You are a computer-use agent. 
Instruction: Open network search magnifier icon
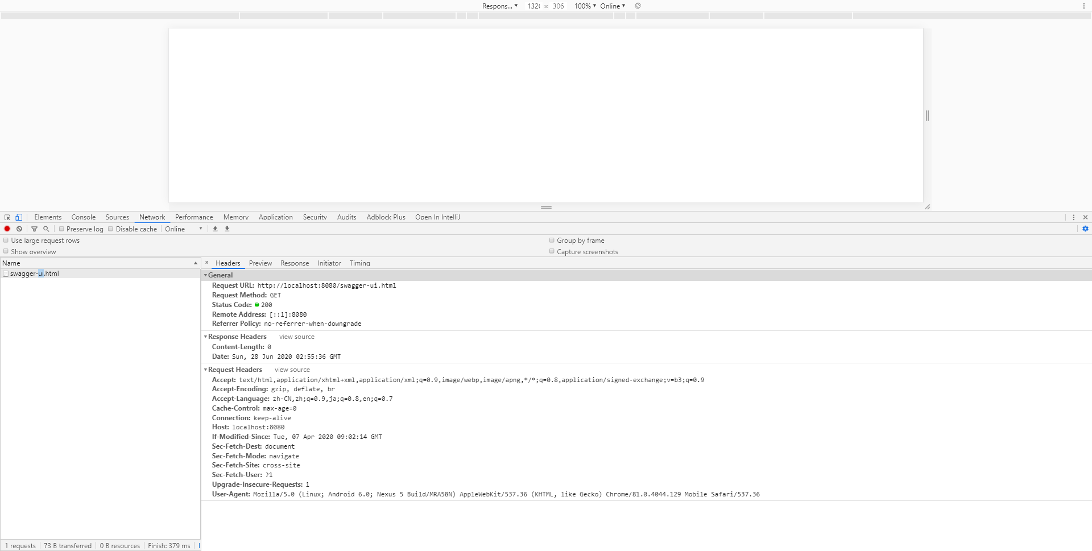point(46,229)
